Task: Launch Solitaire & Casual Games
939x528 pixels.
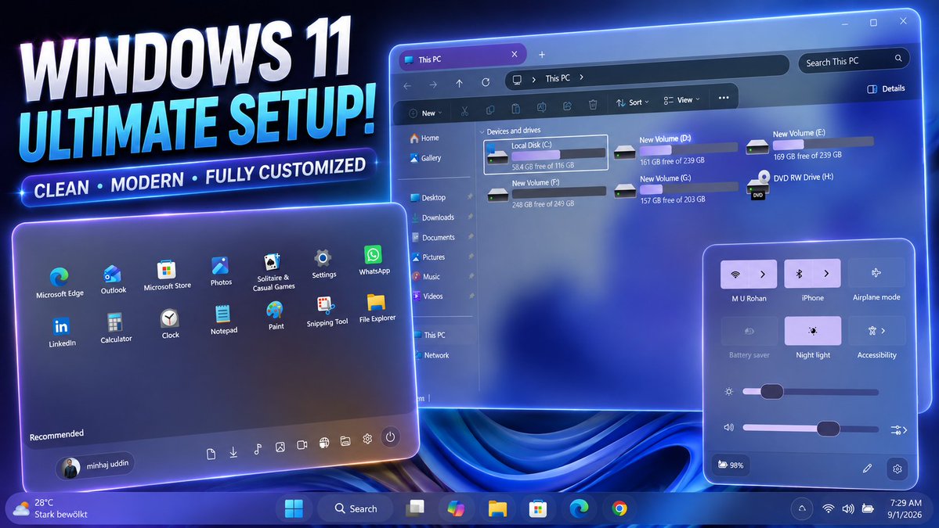Action: coord(273,272)
